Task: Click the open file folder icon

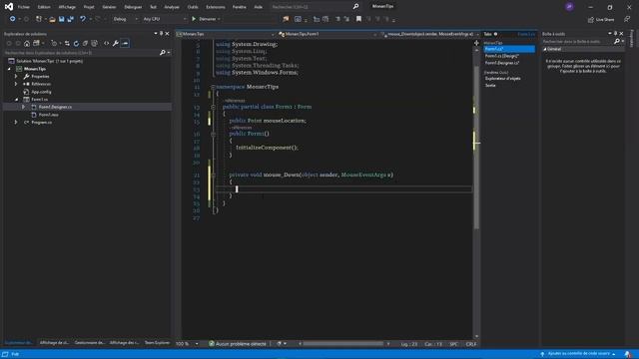Action: coord(52,19)
